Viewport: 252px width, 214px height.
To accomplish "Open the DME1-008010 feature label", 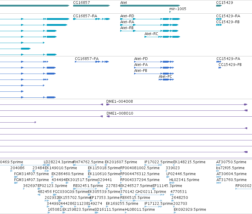I will point(120,113).
